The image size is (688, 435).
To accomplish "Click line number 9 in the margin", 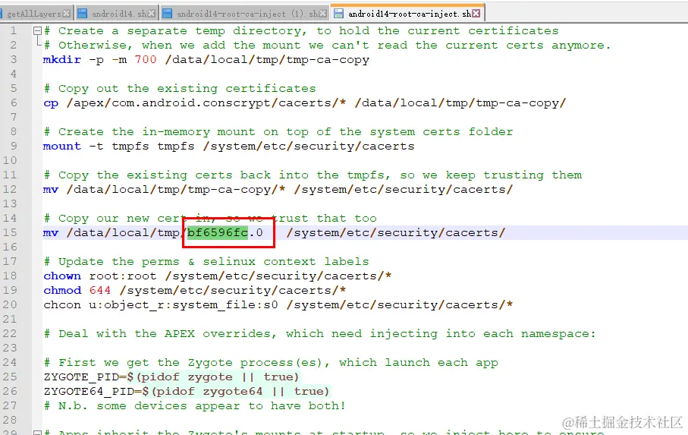I will [x=14, y=146].
